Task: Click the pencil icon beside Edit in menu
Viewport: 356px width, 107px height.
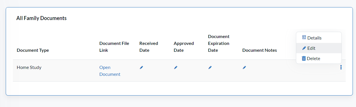Action: pyautogui.click(x=304, y=48)
